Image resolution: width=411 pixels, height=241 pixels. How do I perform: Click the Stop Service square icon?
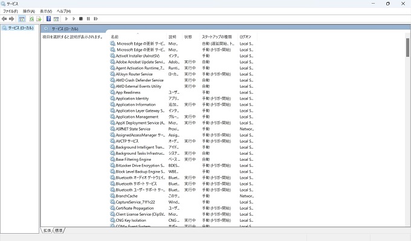point(81,19)
